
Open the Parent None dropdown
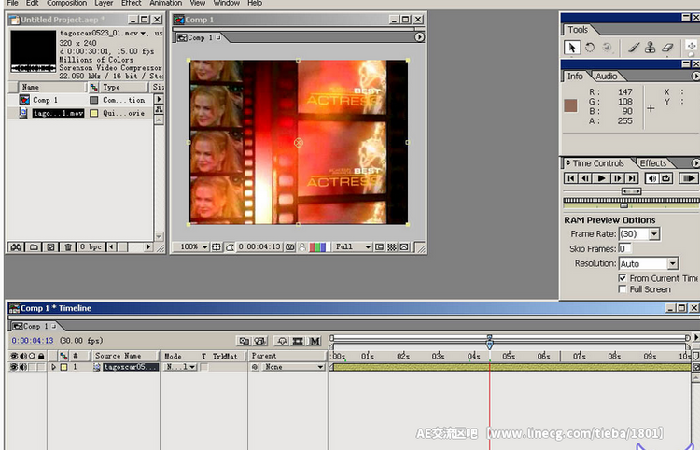(292, 367)
